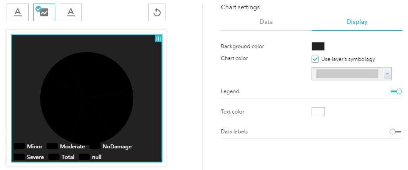
Task: Click the reset layout arrow icon
Action: (157, 12)
